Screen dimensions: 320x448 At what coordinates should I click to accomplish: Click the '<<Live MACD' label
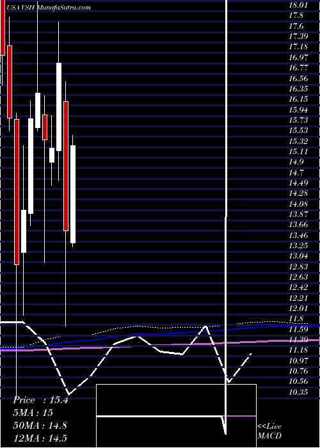[x=269, y=431]
